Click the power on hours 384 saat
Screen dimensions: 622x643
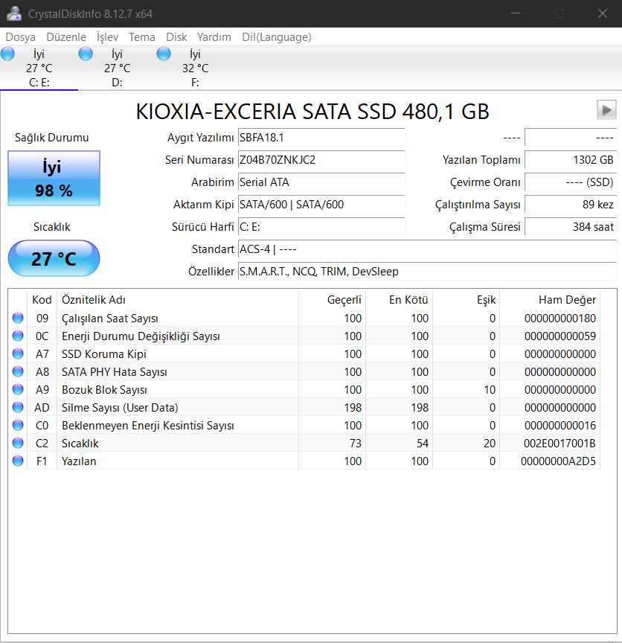point(571,227)
